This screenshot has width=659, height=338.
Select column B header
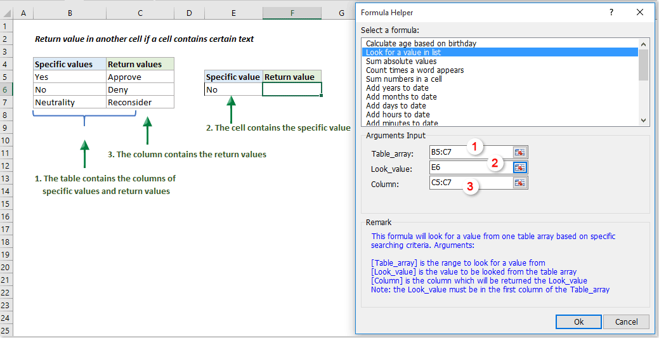point(70,13)
